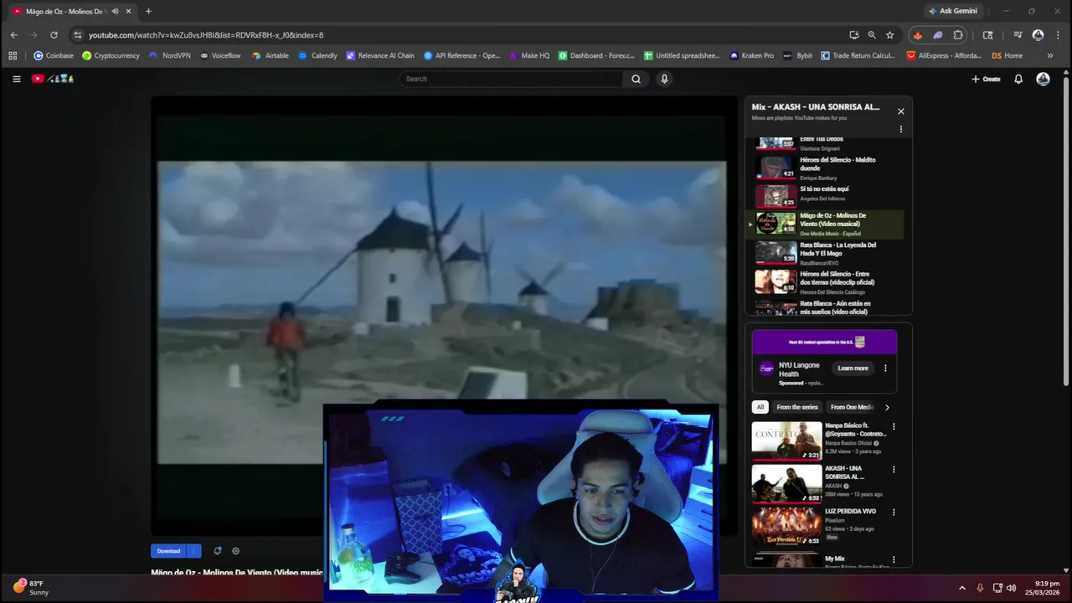Image resolution: width=1072 pixels, height=603 pixels.
Task: Go to YouTube home via logo
Action: coord(53,79)
